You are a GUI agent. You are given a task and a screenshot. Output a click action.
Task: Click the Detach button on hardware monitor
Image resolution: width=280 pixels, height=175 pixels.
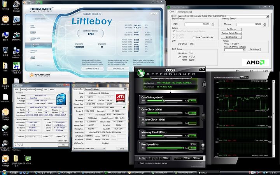tap(244, 77)
